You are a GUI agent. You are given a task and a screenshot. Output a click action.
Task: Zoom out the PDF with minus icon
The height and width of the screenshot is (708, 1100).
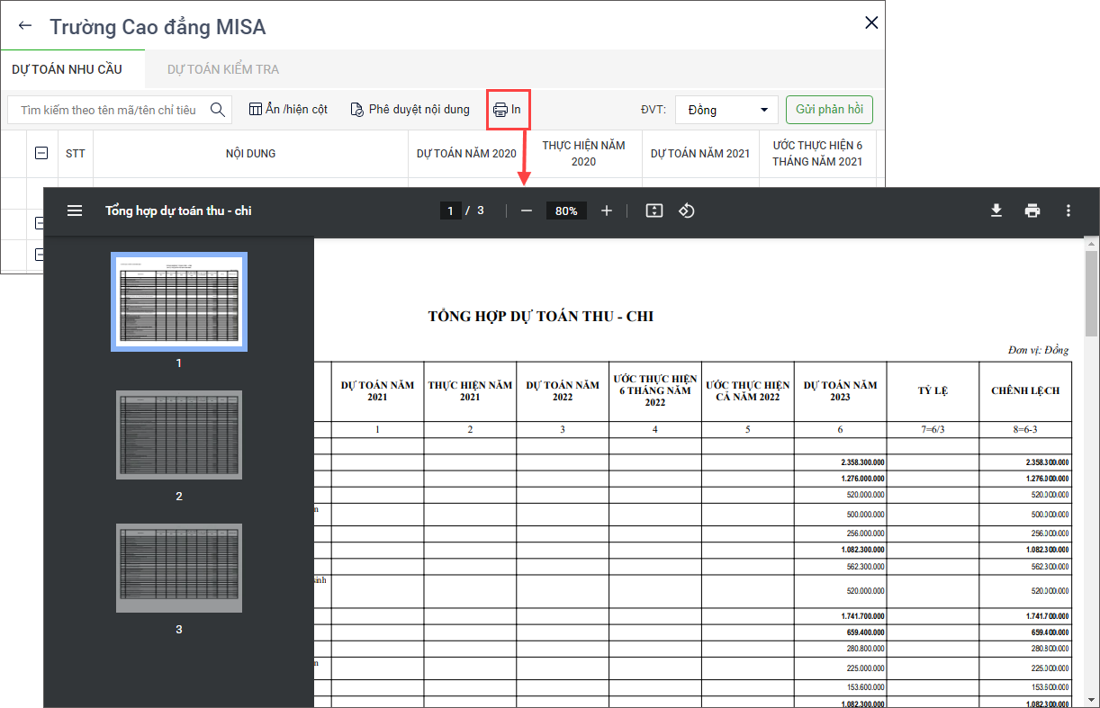pos(527,211)
